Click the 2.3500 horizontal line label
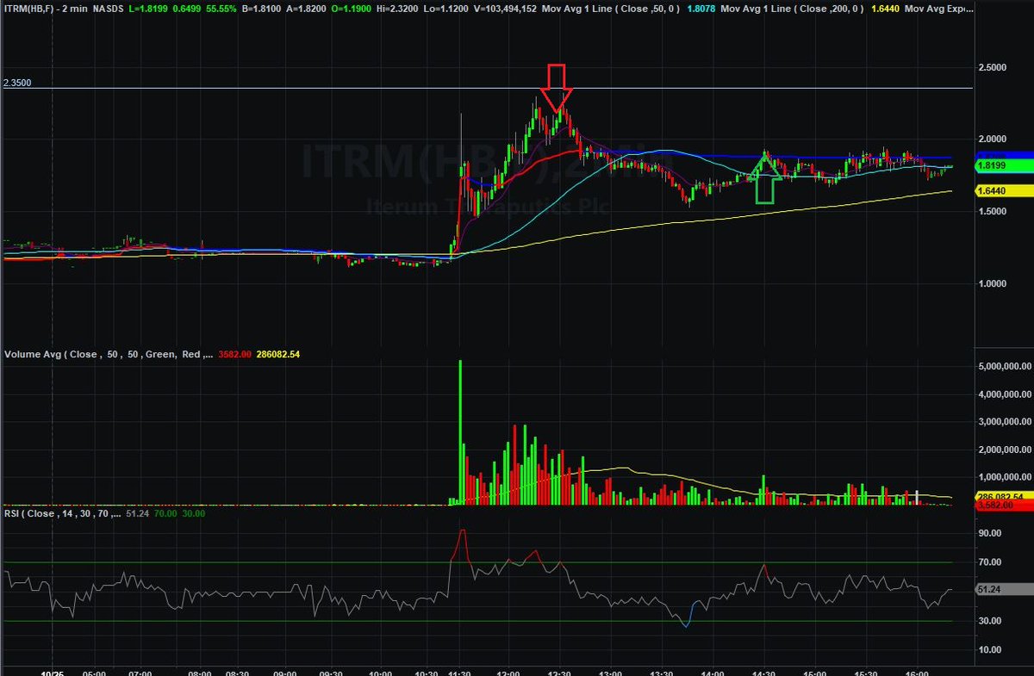The image size is (1034, 676). tap(17, 83)
